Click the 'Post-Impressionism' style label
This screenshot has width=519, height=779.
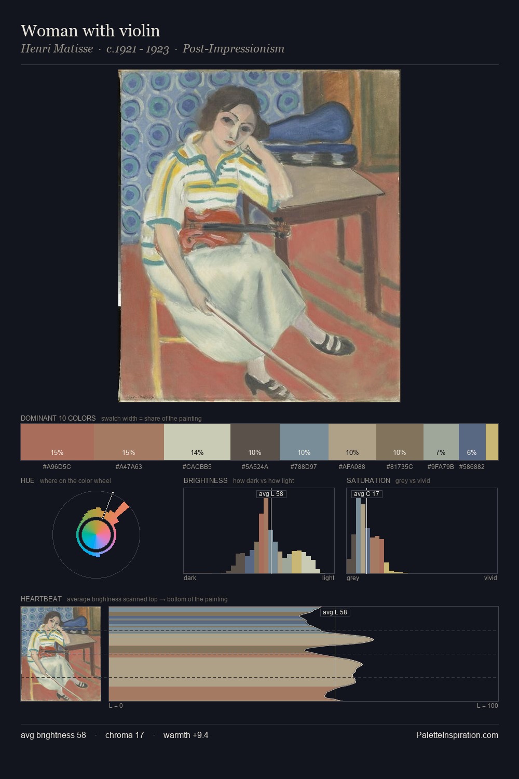(234, 49)
